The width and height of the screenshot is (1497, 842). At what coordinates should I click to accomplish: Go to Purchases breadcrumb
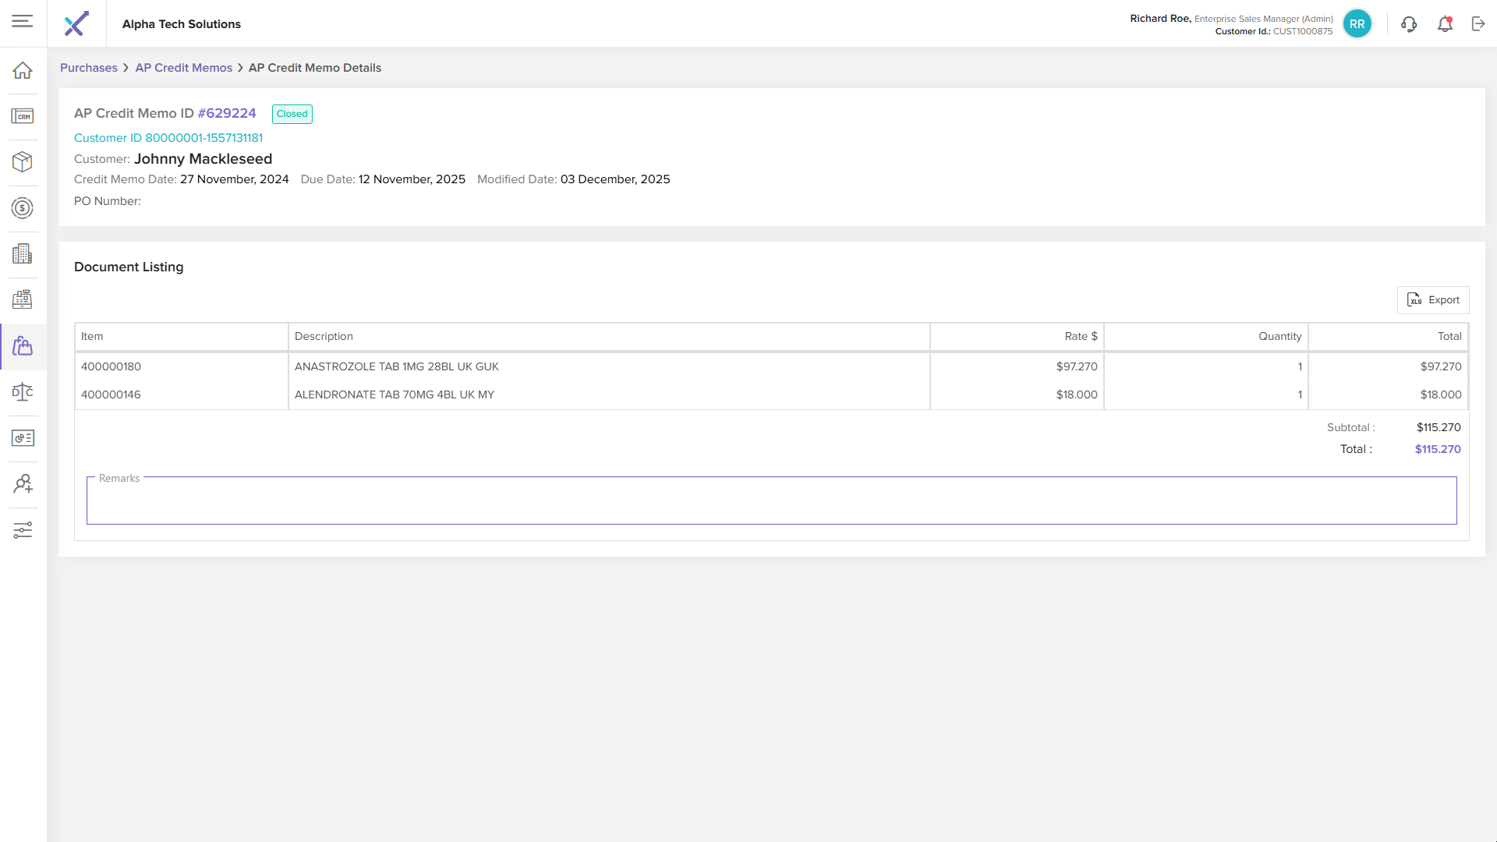click(x=89, y=68)
